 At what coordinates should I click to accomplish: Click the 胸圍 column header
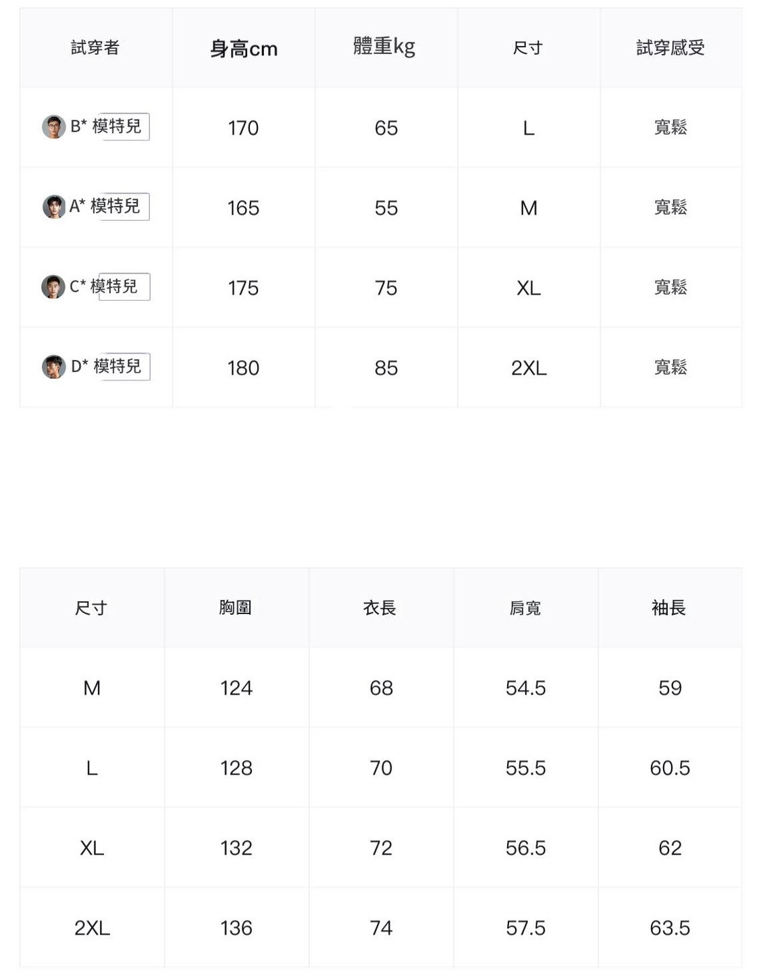236,607
